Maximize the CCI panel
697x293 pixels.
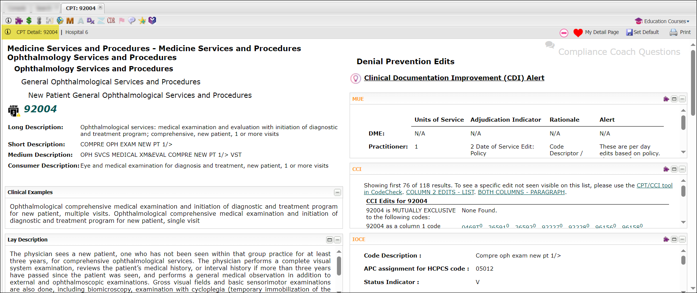tap(674, 169)
